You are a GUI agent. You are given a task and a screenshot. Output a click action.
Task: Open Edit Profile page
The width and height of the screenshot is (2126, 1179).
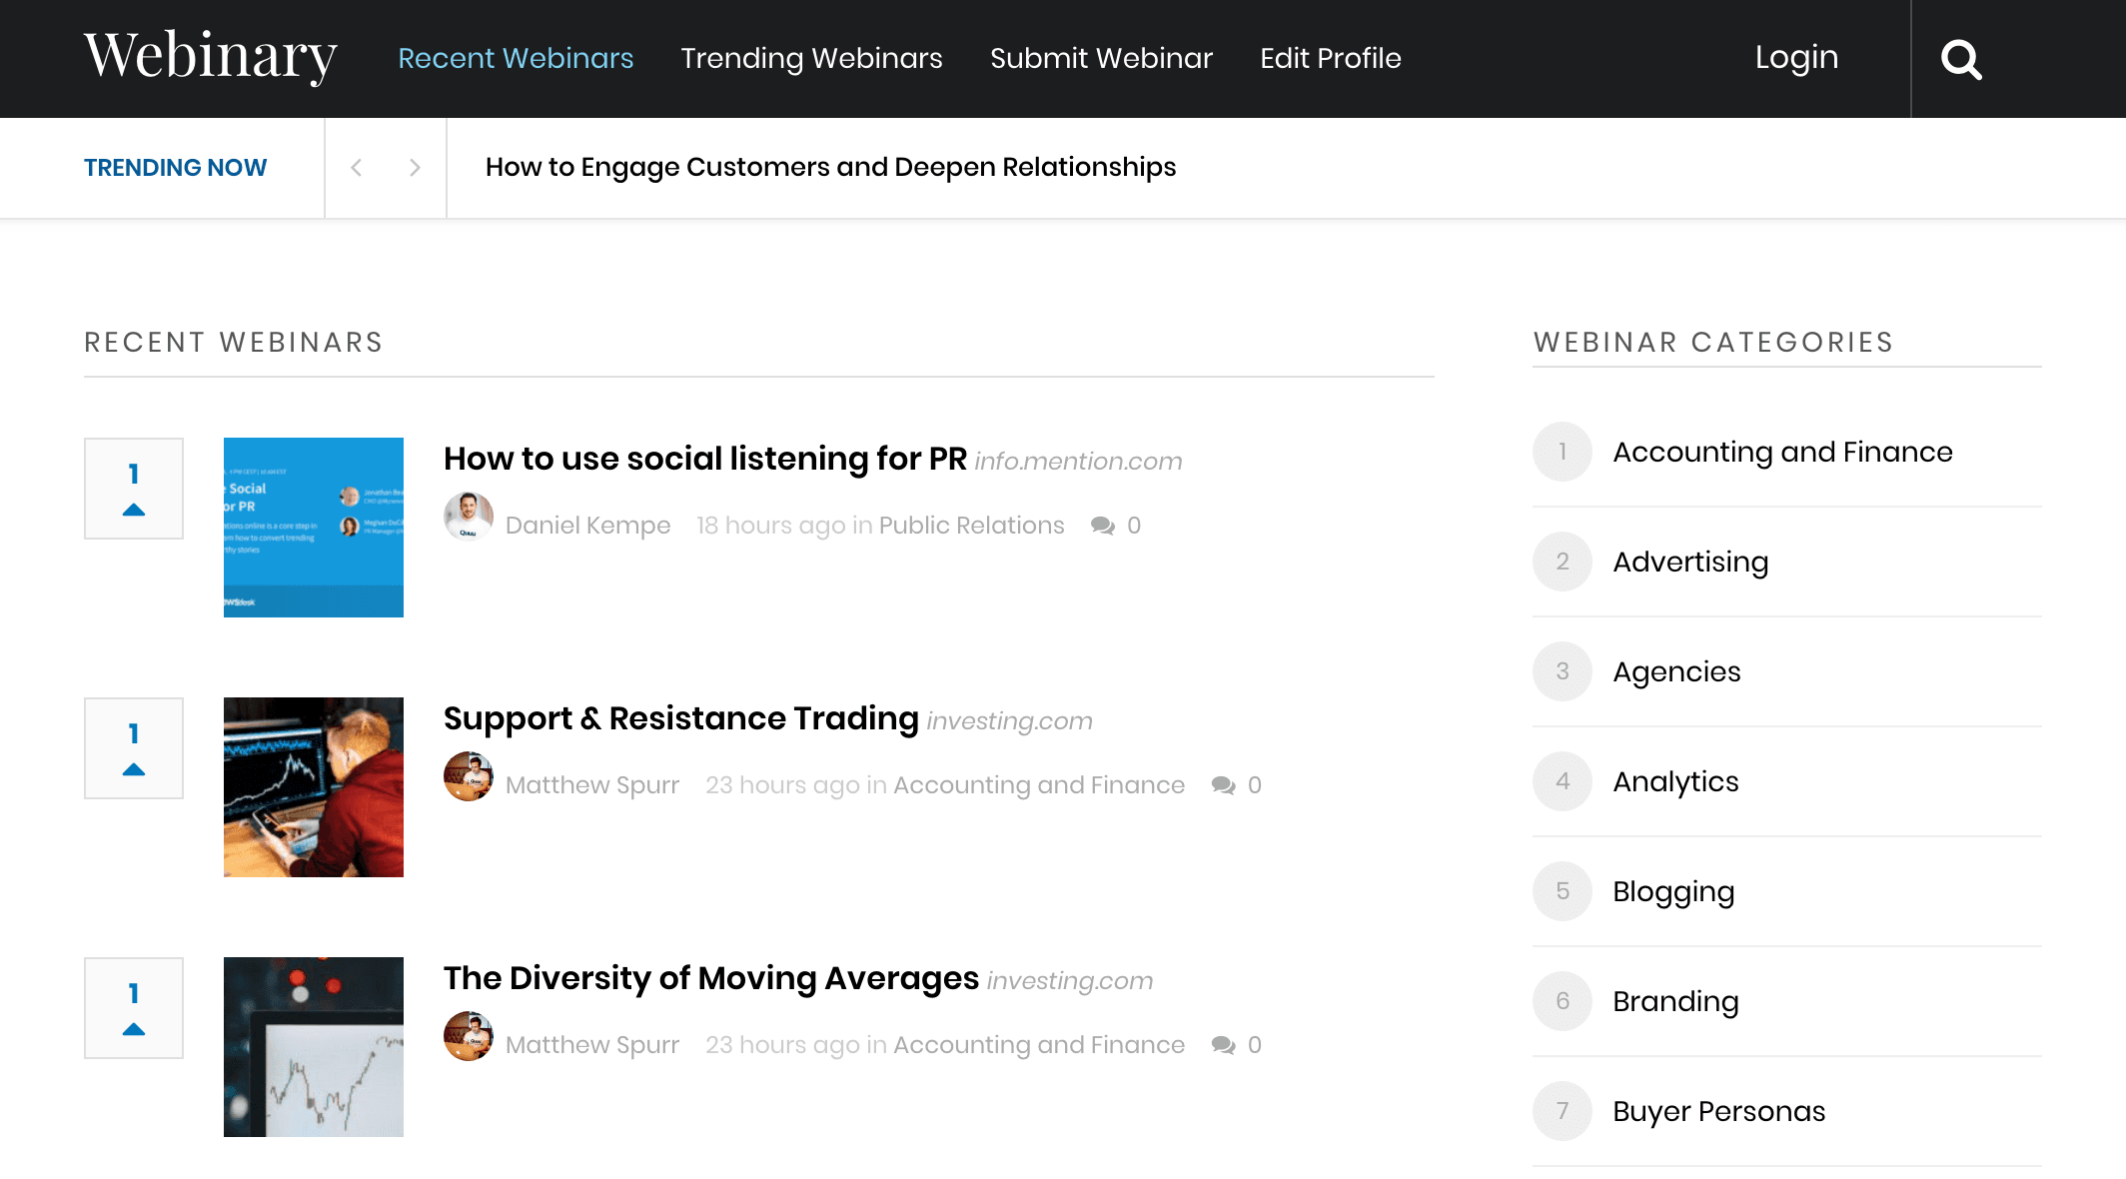pos(1330,59)
